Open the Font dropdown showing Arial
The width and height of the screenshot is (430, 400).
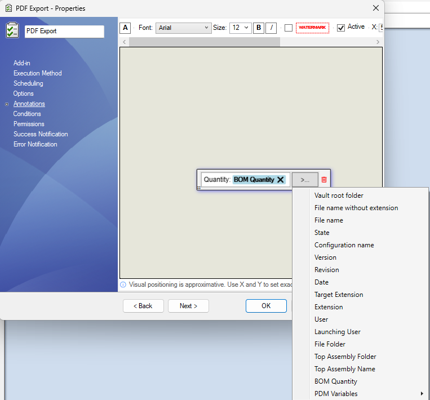pos(184,28)
